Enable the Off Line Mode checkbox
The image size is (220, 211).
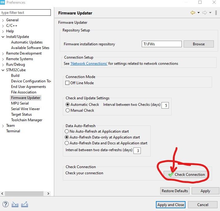click(67, 83)
